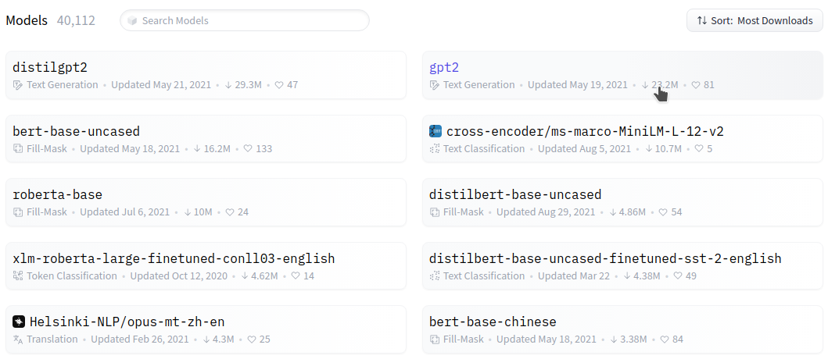Image resolution: width=828 pixels, height=359 pixels.
Task: Click 'Updated Feb 26, 2021' text
Action: click(x=140, y=339)
